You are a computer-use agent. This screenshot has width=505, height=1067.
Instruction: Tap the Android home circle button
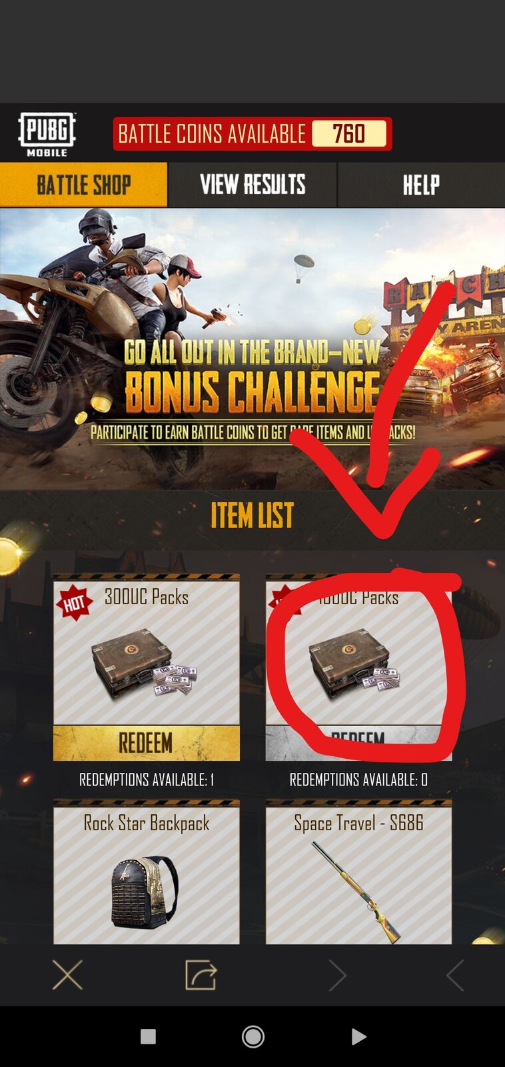click(x=253, y=1036)
